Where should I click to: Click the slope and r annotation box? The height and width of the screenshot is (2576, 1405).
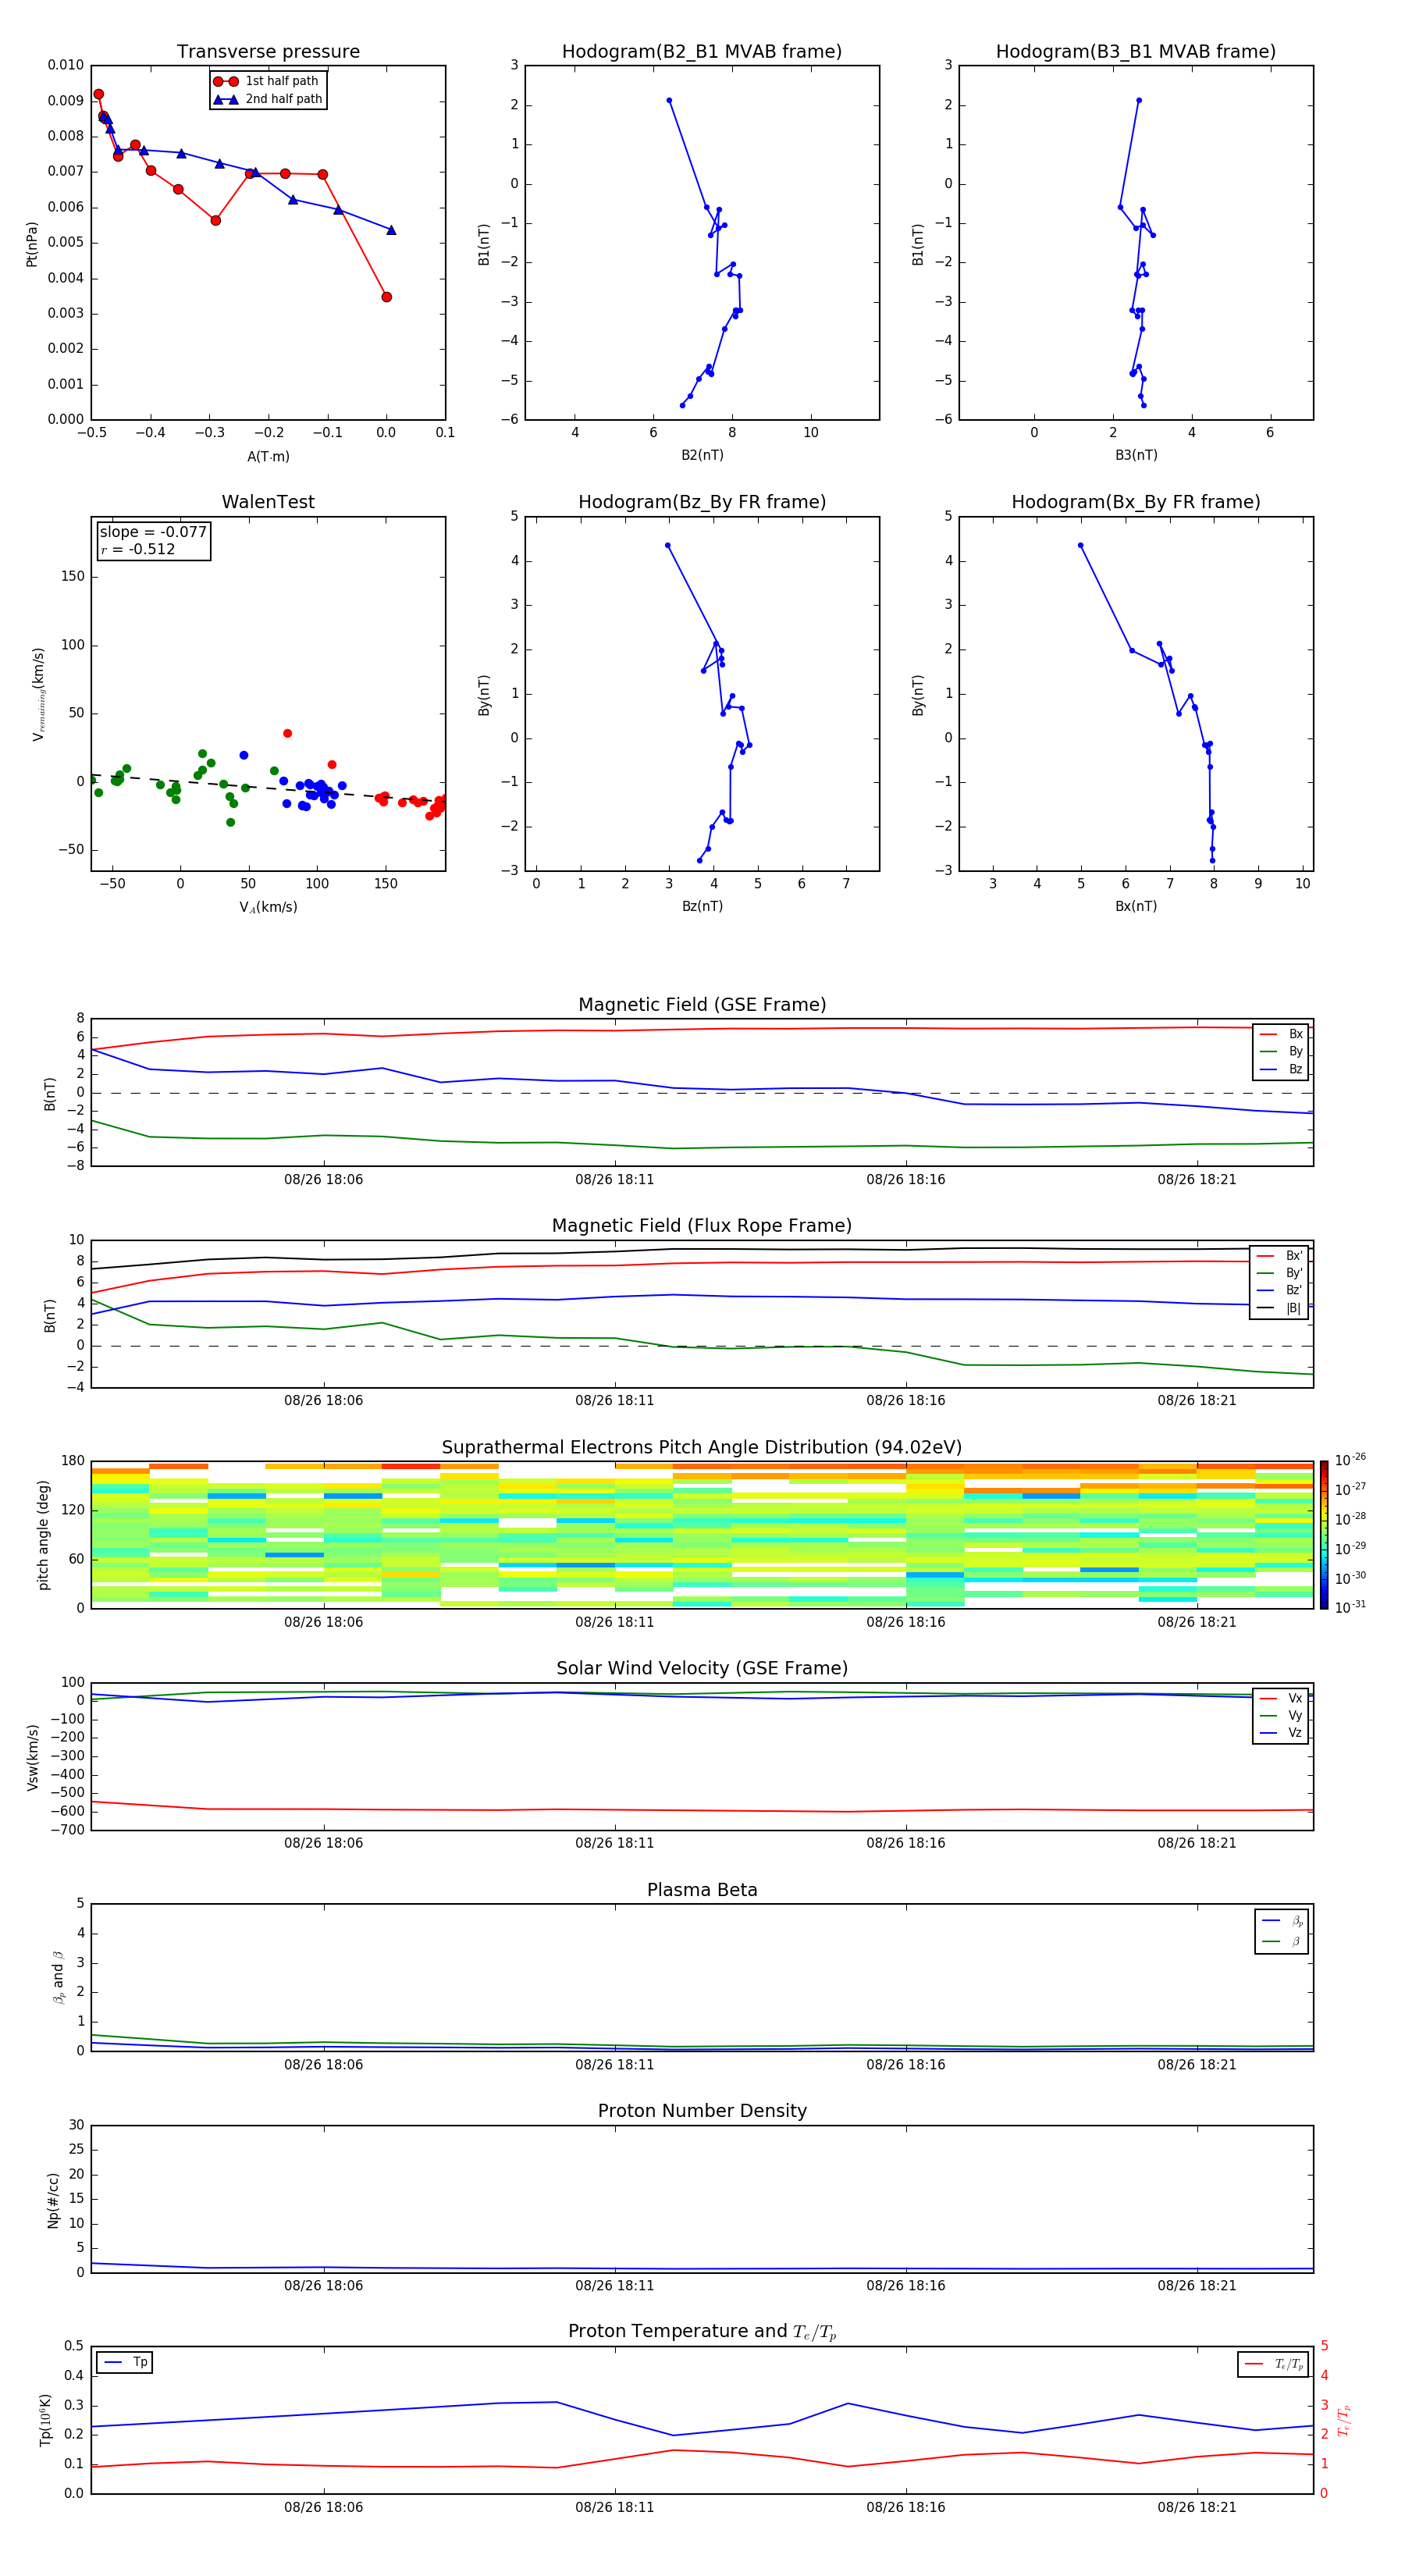[x=153, y=540]
